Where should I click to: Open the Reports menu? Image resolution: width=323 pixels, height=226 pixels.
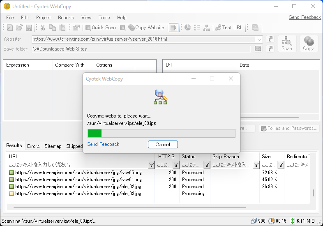pos(66,18)
